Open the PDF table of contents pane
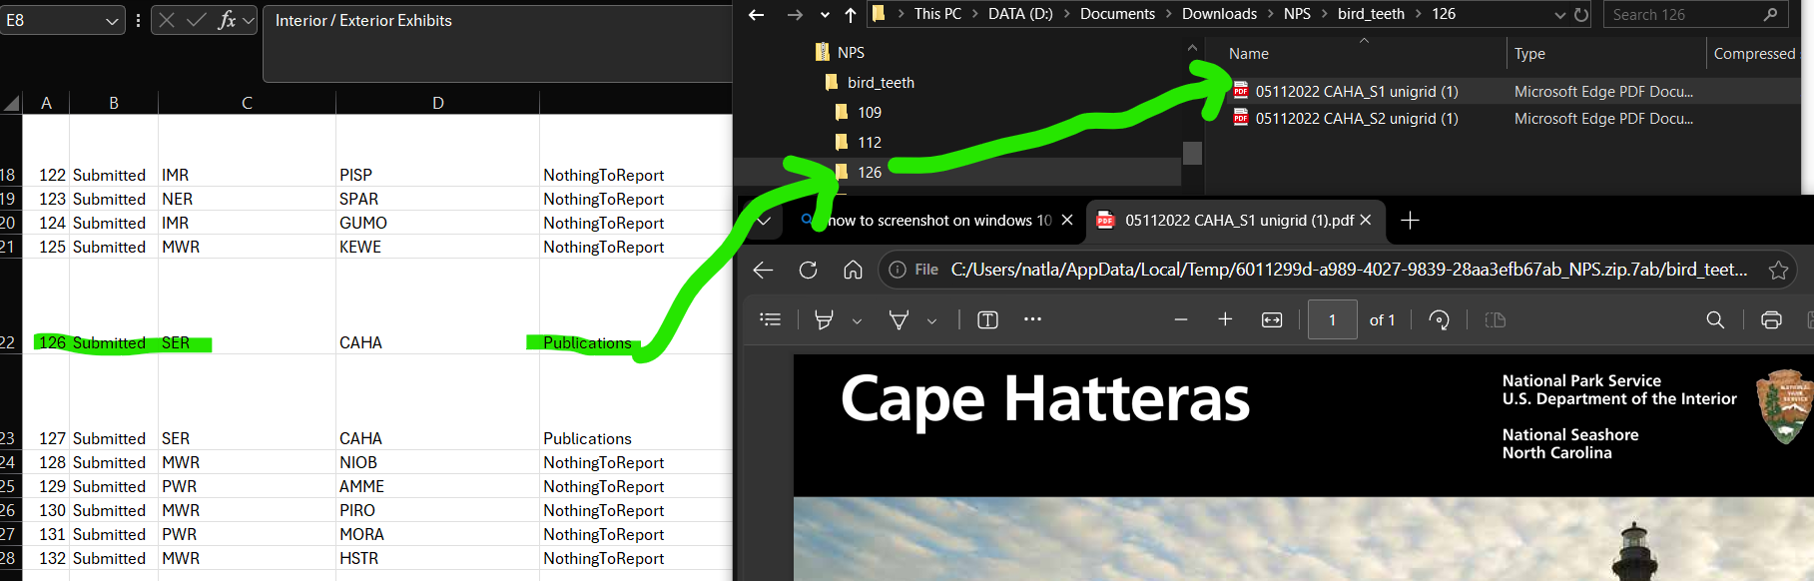Image resolution: width=1814 pixels, height=581 pixels. point(770,319)
